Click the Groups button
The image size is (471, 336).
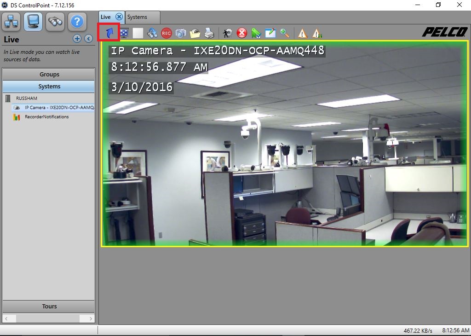click(x=49, y=74)
